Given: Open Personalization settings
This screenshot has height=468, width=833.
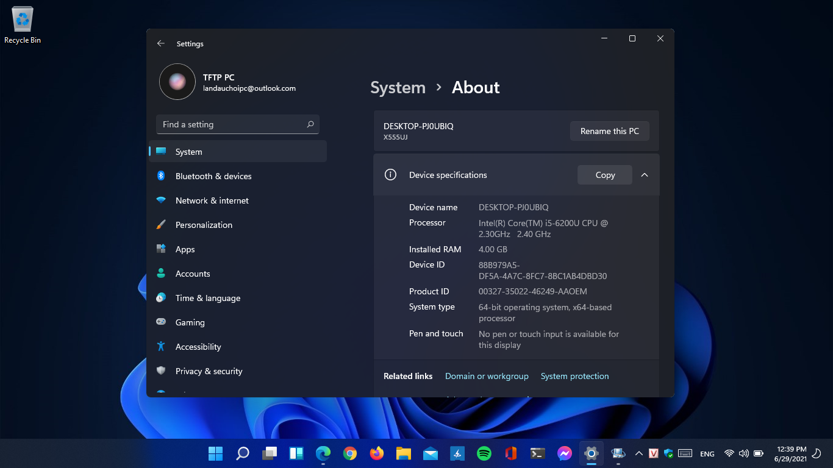Looking at the screenshot, I should [238, 225].
